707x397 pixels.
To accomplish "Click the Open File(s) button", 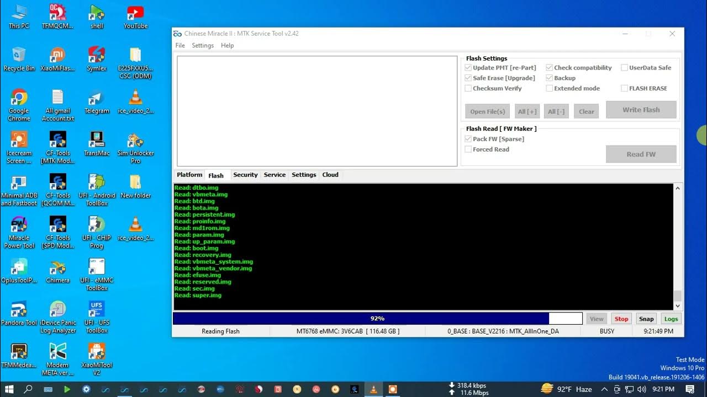I will 487,111.
